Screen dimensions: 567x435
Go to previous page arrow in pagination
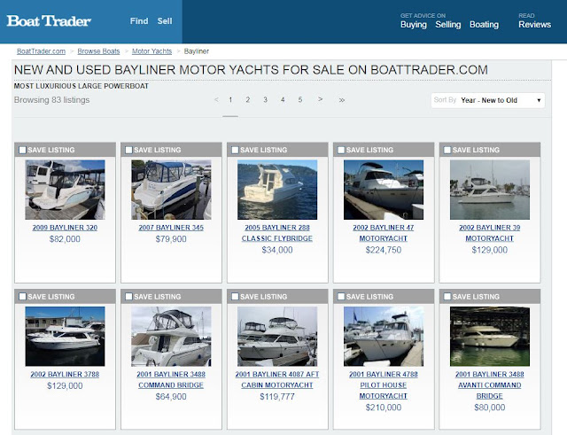(x=216, y=100)
